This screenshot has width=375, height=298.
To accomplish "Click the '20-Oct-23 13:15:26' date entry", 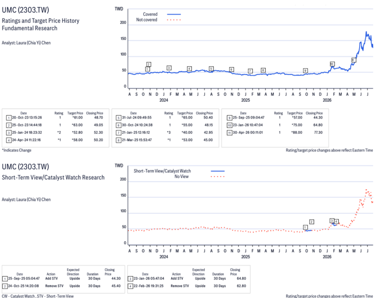I will pos(27,118).
